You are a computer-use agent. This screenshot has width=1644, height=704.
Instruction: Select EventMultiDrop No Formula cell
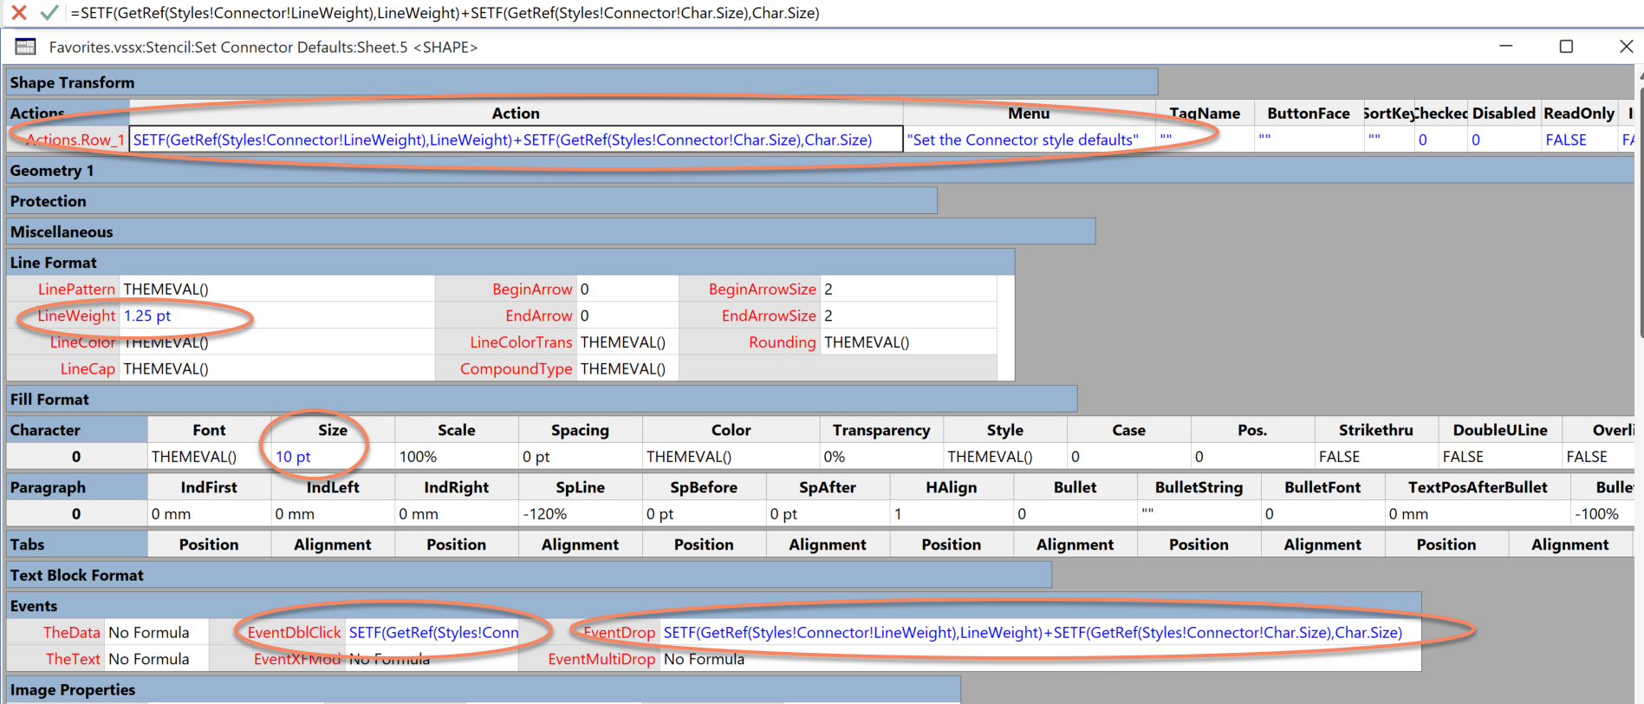point(1040,659)
